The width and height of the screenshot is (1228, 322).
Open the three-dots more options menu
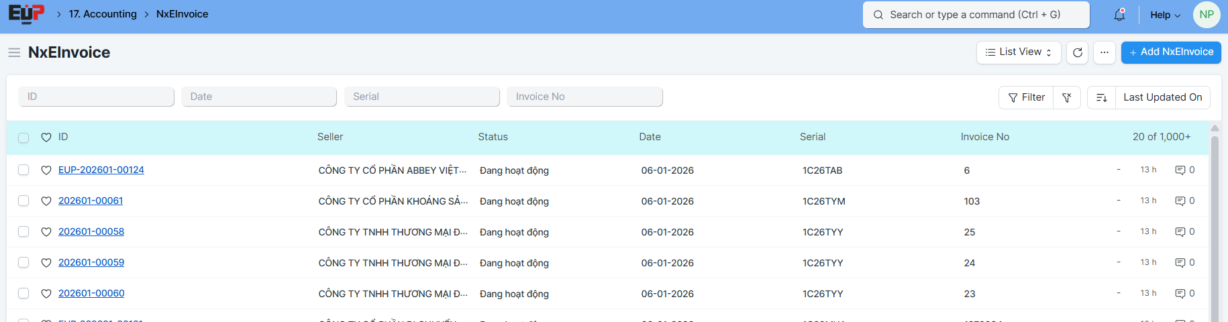point(1105,52)
